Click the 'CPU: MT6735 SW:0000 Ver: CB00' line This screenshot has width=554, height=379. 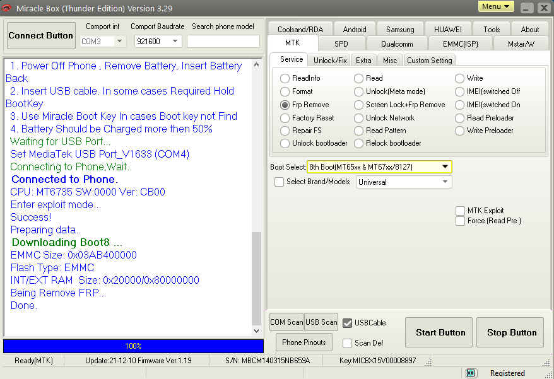click(88, 192)
